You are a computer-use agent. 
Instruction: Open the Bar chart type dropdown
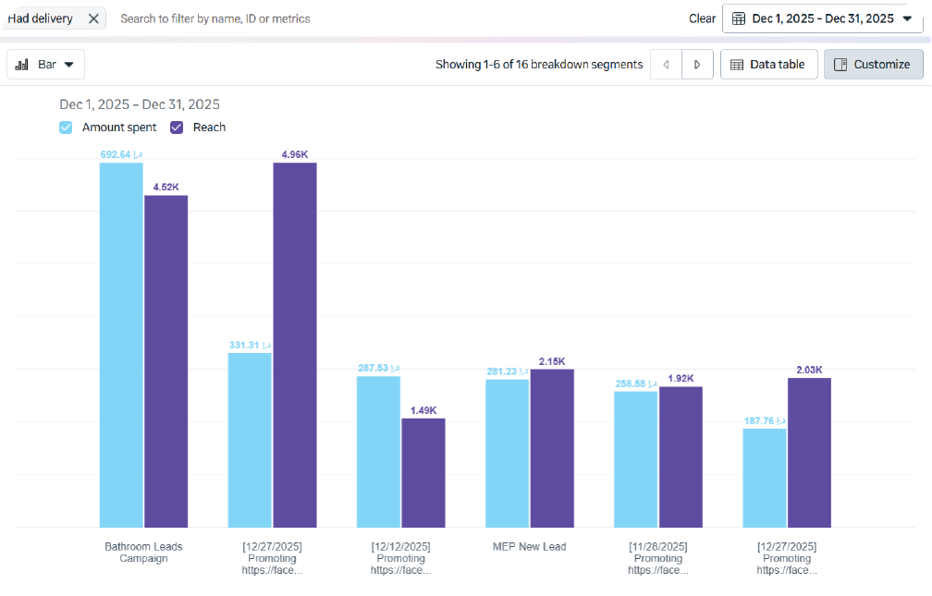[46, 65]
